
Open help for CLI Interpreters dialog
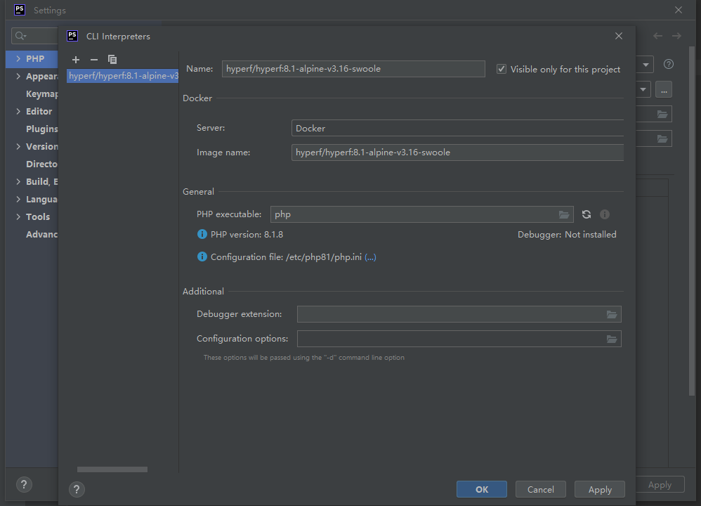(77, 489)
